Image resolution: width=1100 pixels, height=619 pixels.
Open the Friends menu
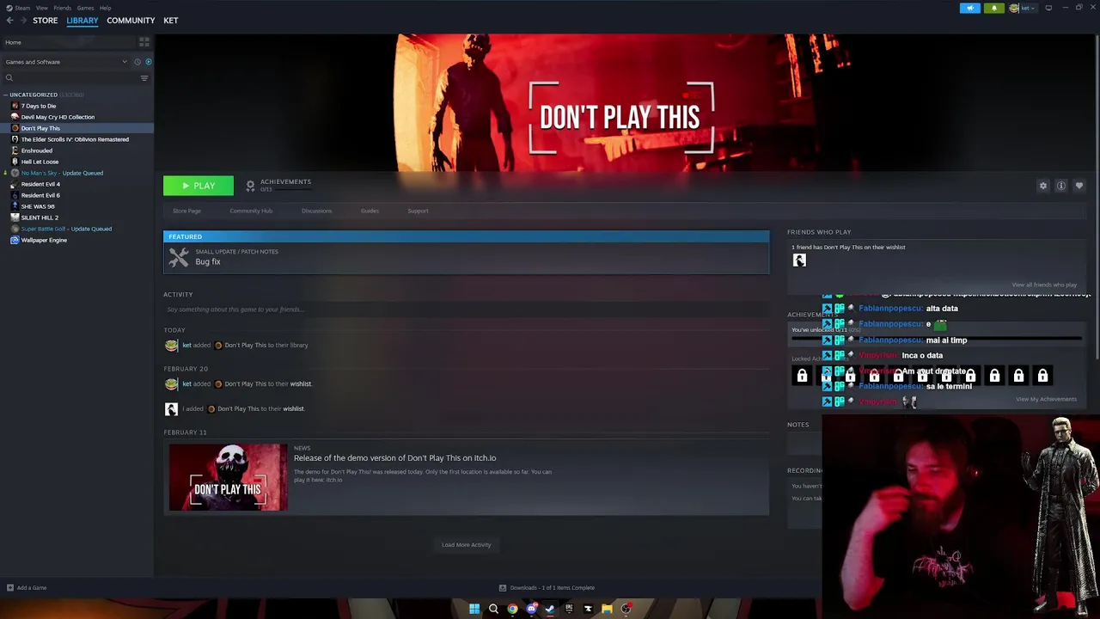click(63, 8)
